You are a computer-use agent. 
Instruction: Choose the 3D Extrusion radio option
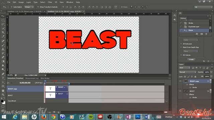pos(181,44)
